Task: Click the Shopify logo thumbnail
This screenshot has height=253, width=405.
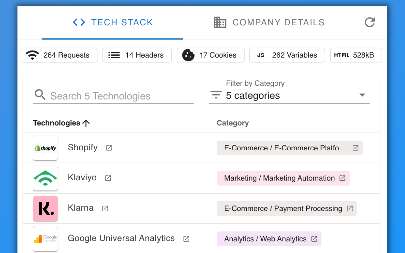Action: [x=45, y=148]
